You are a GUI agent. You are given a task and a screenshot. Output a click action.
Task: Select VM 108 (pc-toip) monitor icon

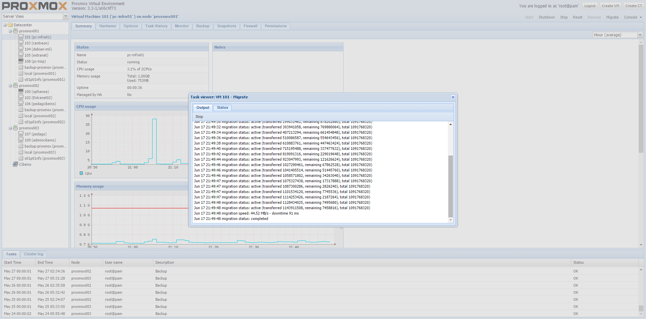tap(21, 61)
